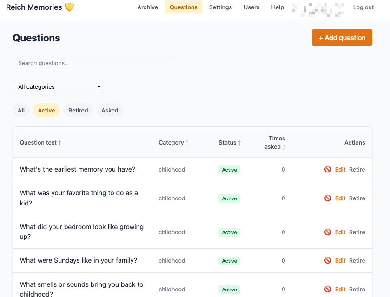
Task: Sort by Status column arrows
Action: (x=239, y=143)
